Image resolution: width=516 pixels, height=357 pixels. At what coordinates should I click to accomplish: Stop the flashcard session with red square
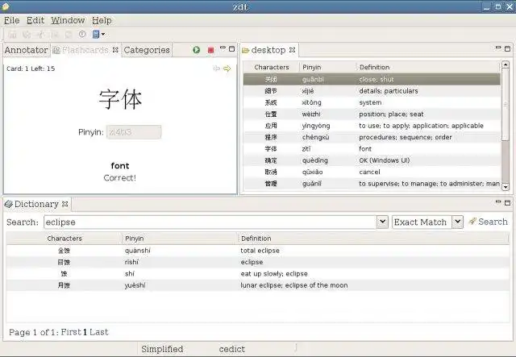click(210, 50)
